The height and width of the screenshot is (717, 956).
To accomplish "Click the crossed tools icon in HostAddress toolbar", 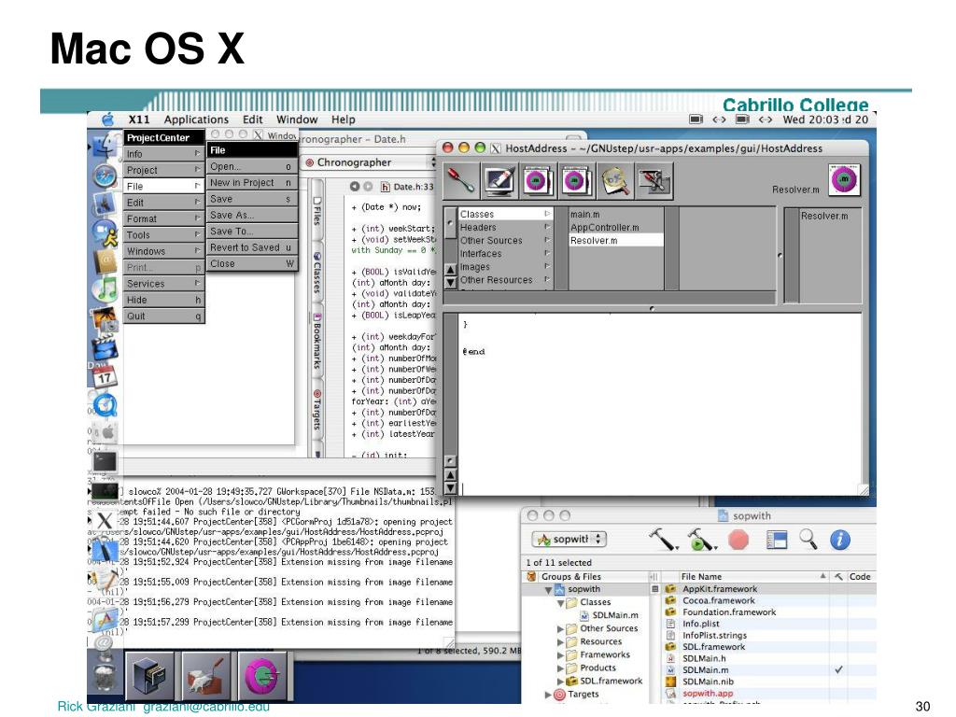I will [654, 181].
